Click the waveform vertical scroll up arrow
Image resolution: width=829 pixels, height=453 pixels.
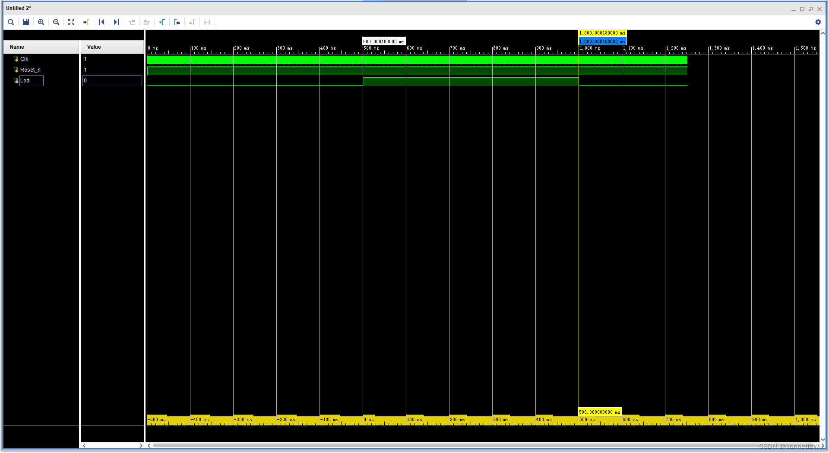(823, 33)
